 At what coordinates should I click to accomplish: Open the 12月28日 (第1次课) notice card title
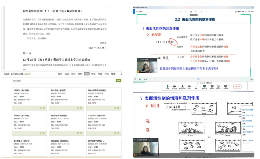click(60, 141)
